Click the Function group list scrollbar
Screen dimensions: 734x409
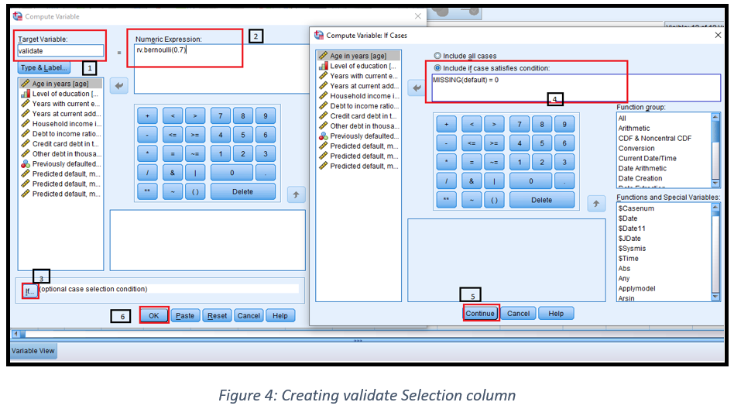pyautogui.click(x=716, y=150)
